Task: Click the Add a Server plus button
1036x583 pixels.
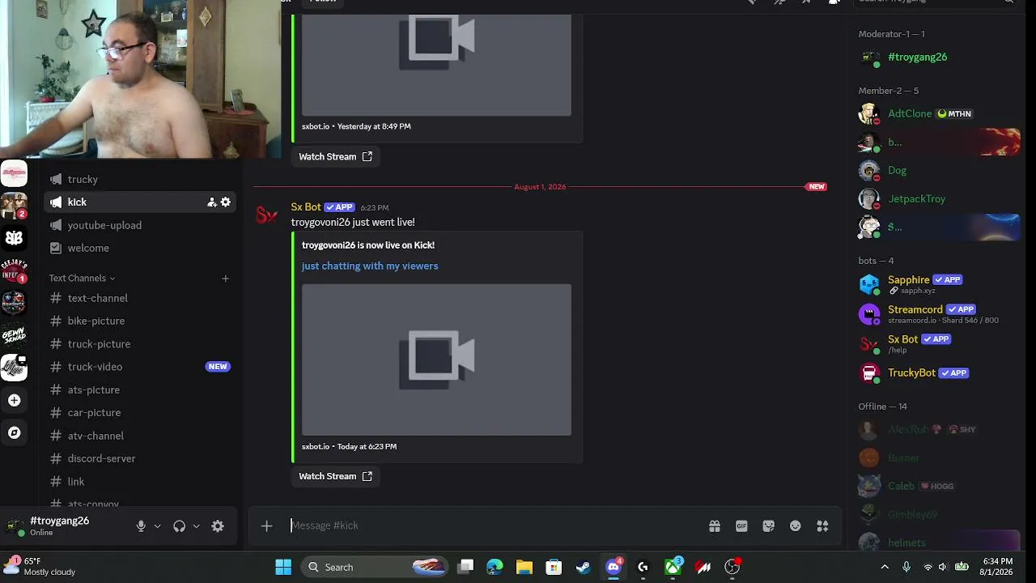Action: tap(14, 400)
